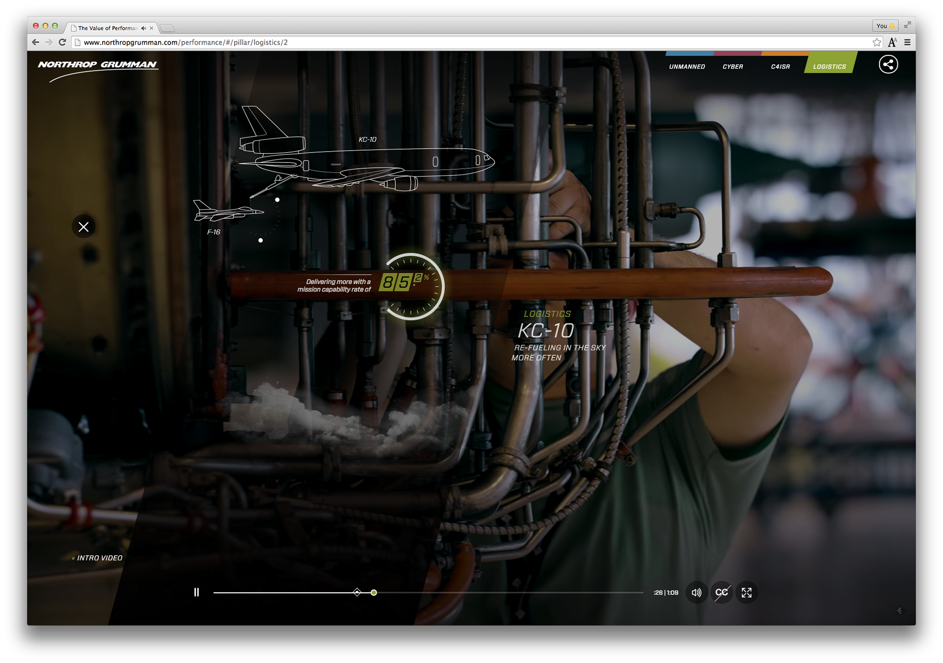Open Chrome hamburger menu
Viewport: 943px width, 663px height.
(x=907, y=42)
